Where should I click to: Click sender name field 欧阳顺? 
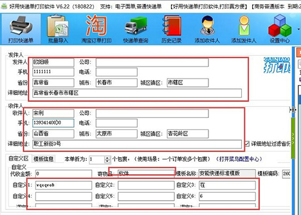(53, 62)
